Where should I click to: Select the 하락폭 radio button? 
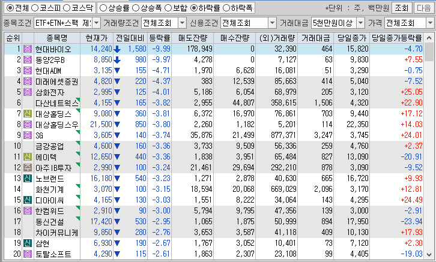[226, 8]
